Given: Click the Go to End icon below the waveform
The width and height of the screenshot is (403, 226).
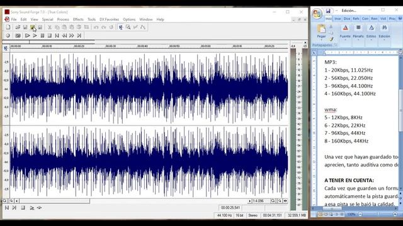Looking at the screenshot, I should (14, 208).
